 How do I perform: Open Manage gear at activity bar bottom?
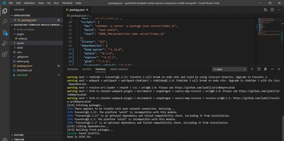click(x=5, y=139)
